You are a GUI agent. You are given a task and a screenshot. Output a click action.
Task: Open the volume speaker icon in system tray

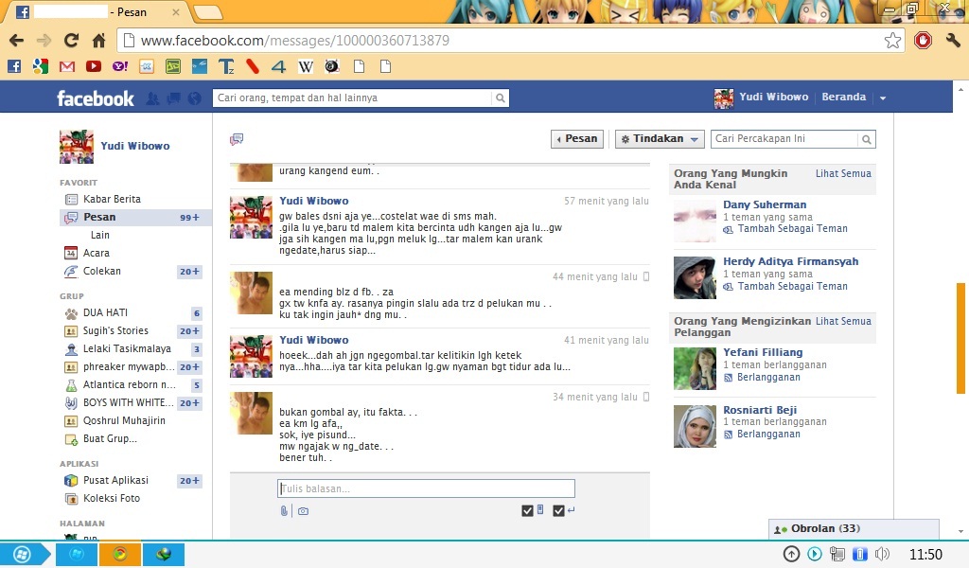(883, 554)
